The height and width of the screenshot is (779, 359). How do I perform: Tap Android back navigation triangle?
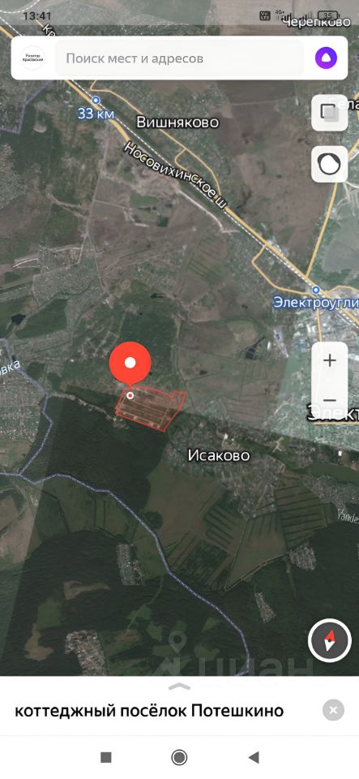point(254,757)
